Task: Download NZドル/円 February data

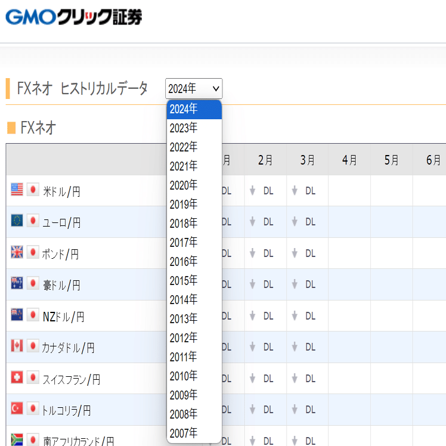Action: pos(262,316)
